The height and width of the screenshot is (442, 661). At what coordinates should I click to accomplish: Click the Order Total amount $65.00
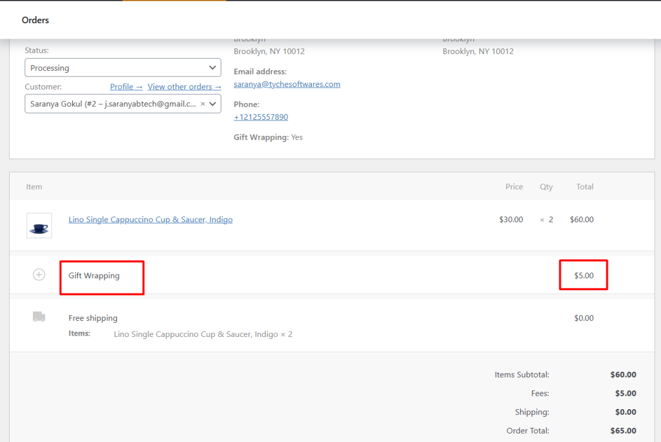(625, 430)
